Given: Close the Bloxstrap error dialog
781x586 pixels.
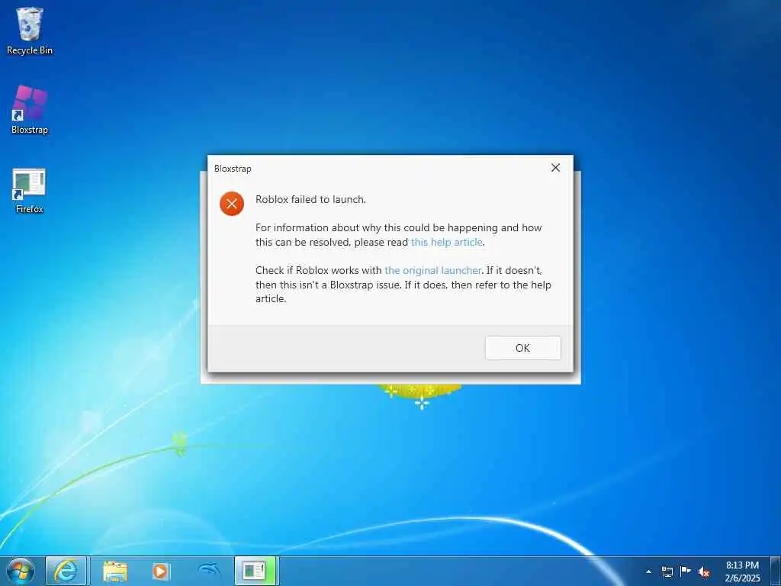Looking at the screenshot, I should (555, 168).
